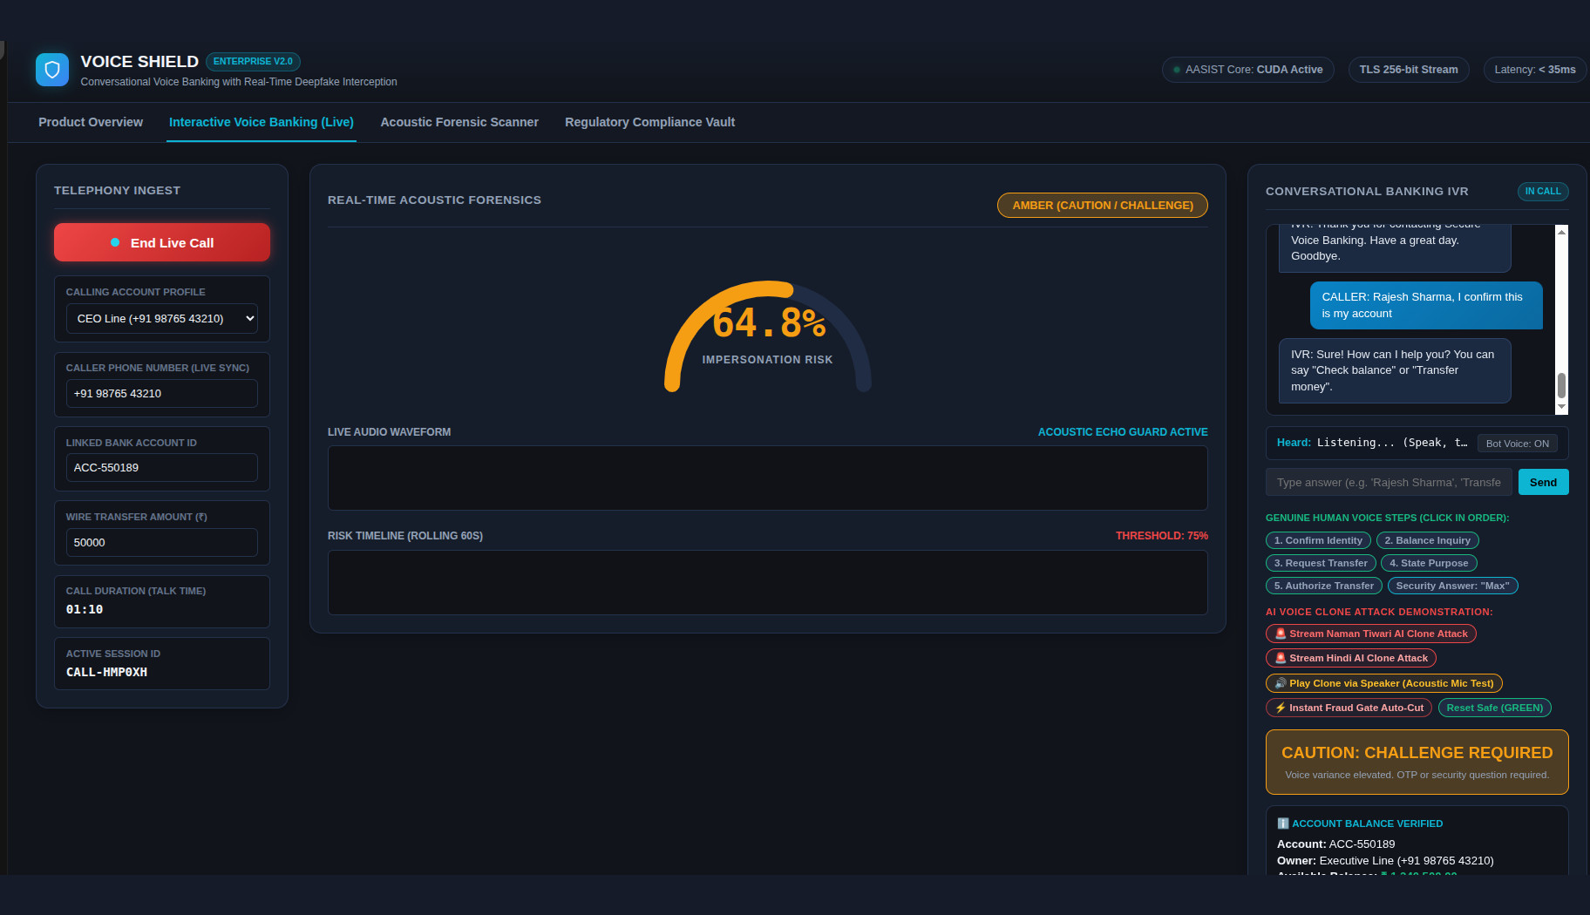Click the IN CALL status badge

pos(1543,191)
